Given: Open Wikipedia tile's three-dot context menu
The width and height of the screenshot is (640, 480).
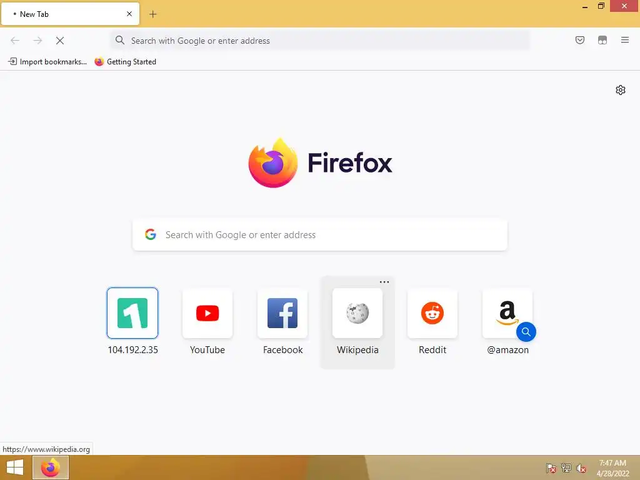Looking at the screenshot, I should (384, 282).
